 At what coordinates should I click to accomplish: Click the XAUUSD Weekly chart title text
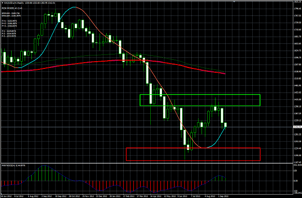click(14, 3)
